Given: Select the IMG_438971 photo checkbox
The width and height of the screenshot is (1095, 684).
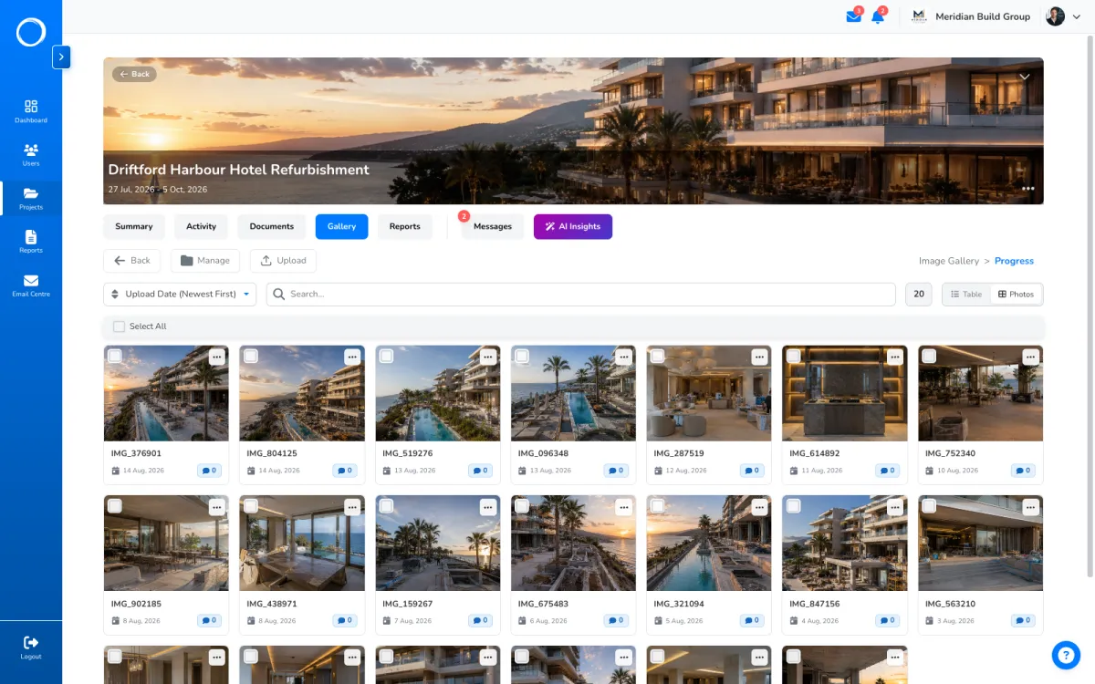Looking at the screenshot, I should coord(251,506).
